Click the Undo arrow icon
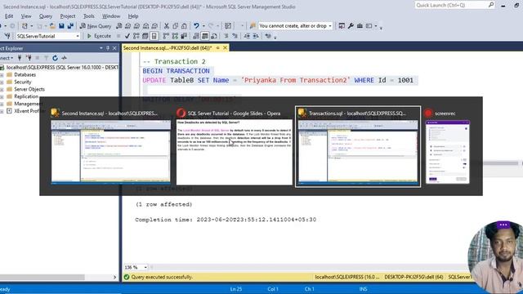 click(196, 25)
